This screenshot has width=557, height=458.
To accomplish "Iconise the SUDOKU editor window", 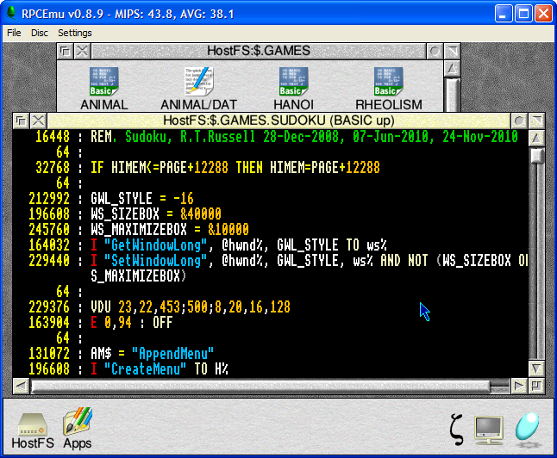I will coord(519,121).
